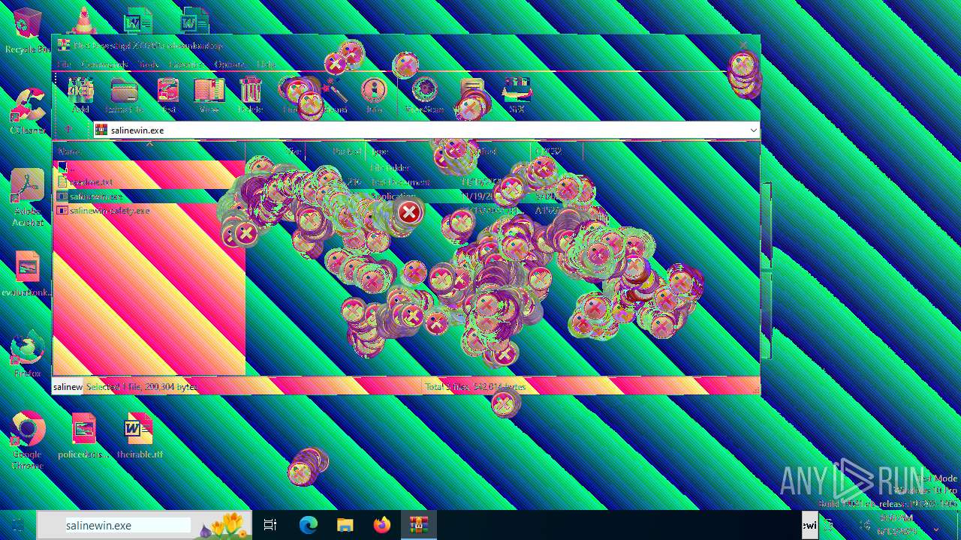Click the Test archive toolbar icon
961x540 pixels.
(167, 95)
